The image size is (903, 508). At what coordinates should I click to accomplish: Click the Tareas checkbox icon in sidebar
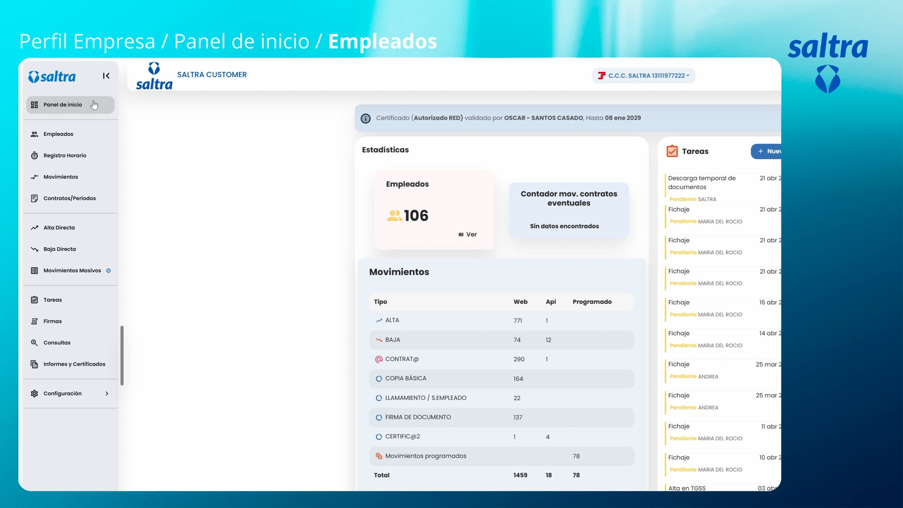pos(34,300)
